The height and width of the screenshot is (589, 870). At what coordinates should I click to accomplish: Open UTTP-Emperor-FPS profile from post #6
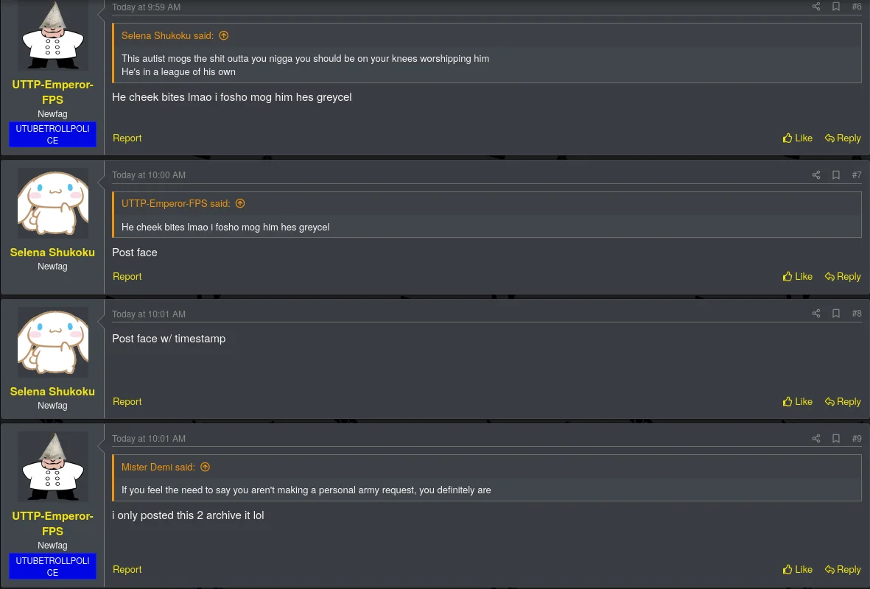(53, 92)
